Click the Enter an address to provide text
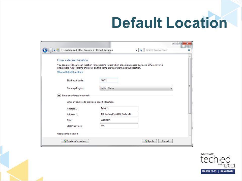The height and width of the screenshot is (181, 242). pyautogui.click(x=90, y=102)
